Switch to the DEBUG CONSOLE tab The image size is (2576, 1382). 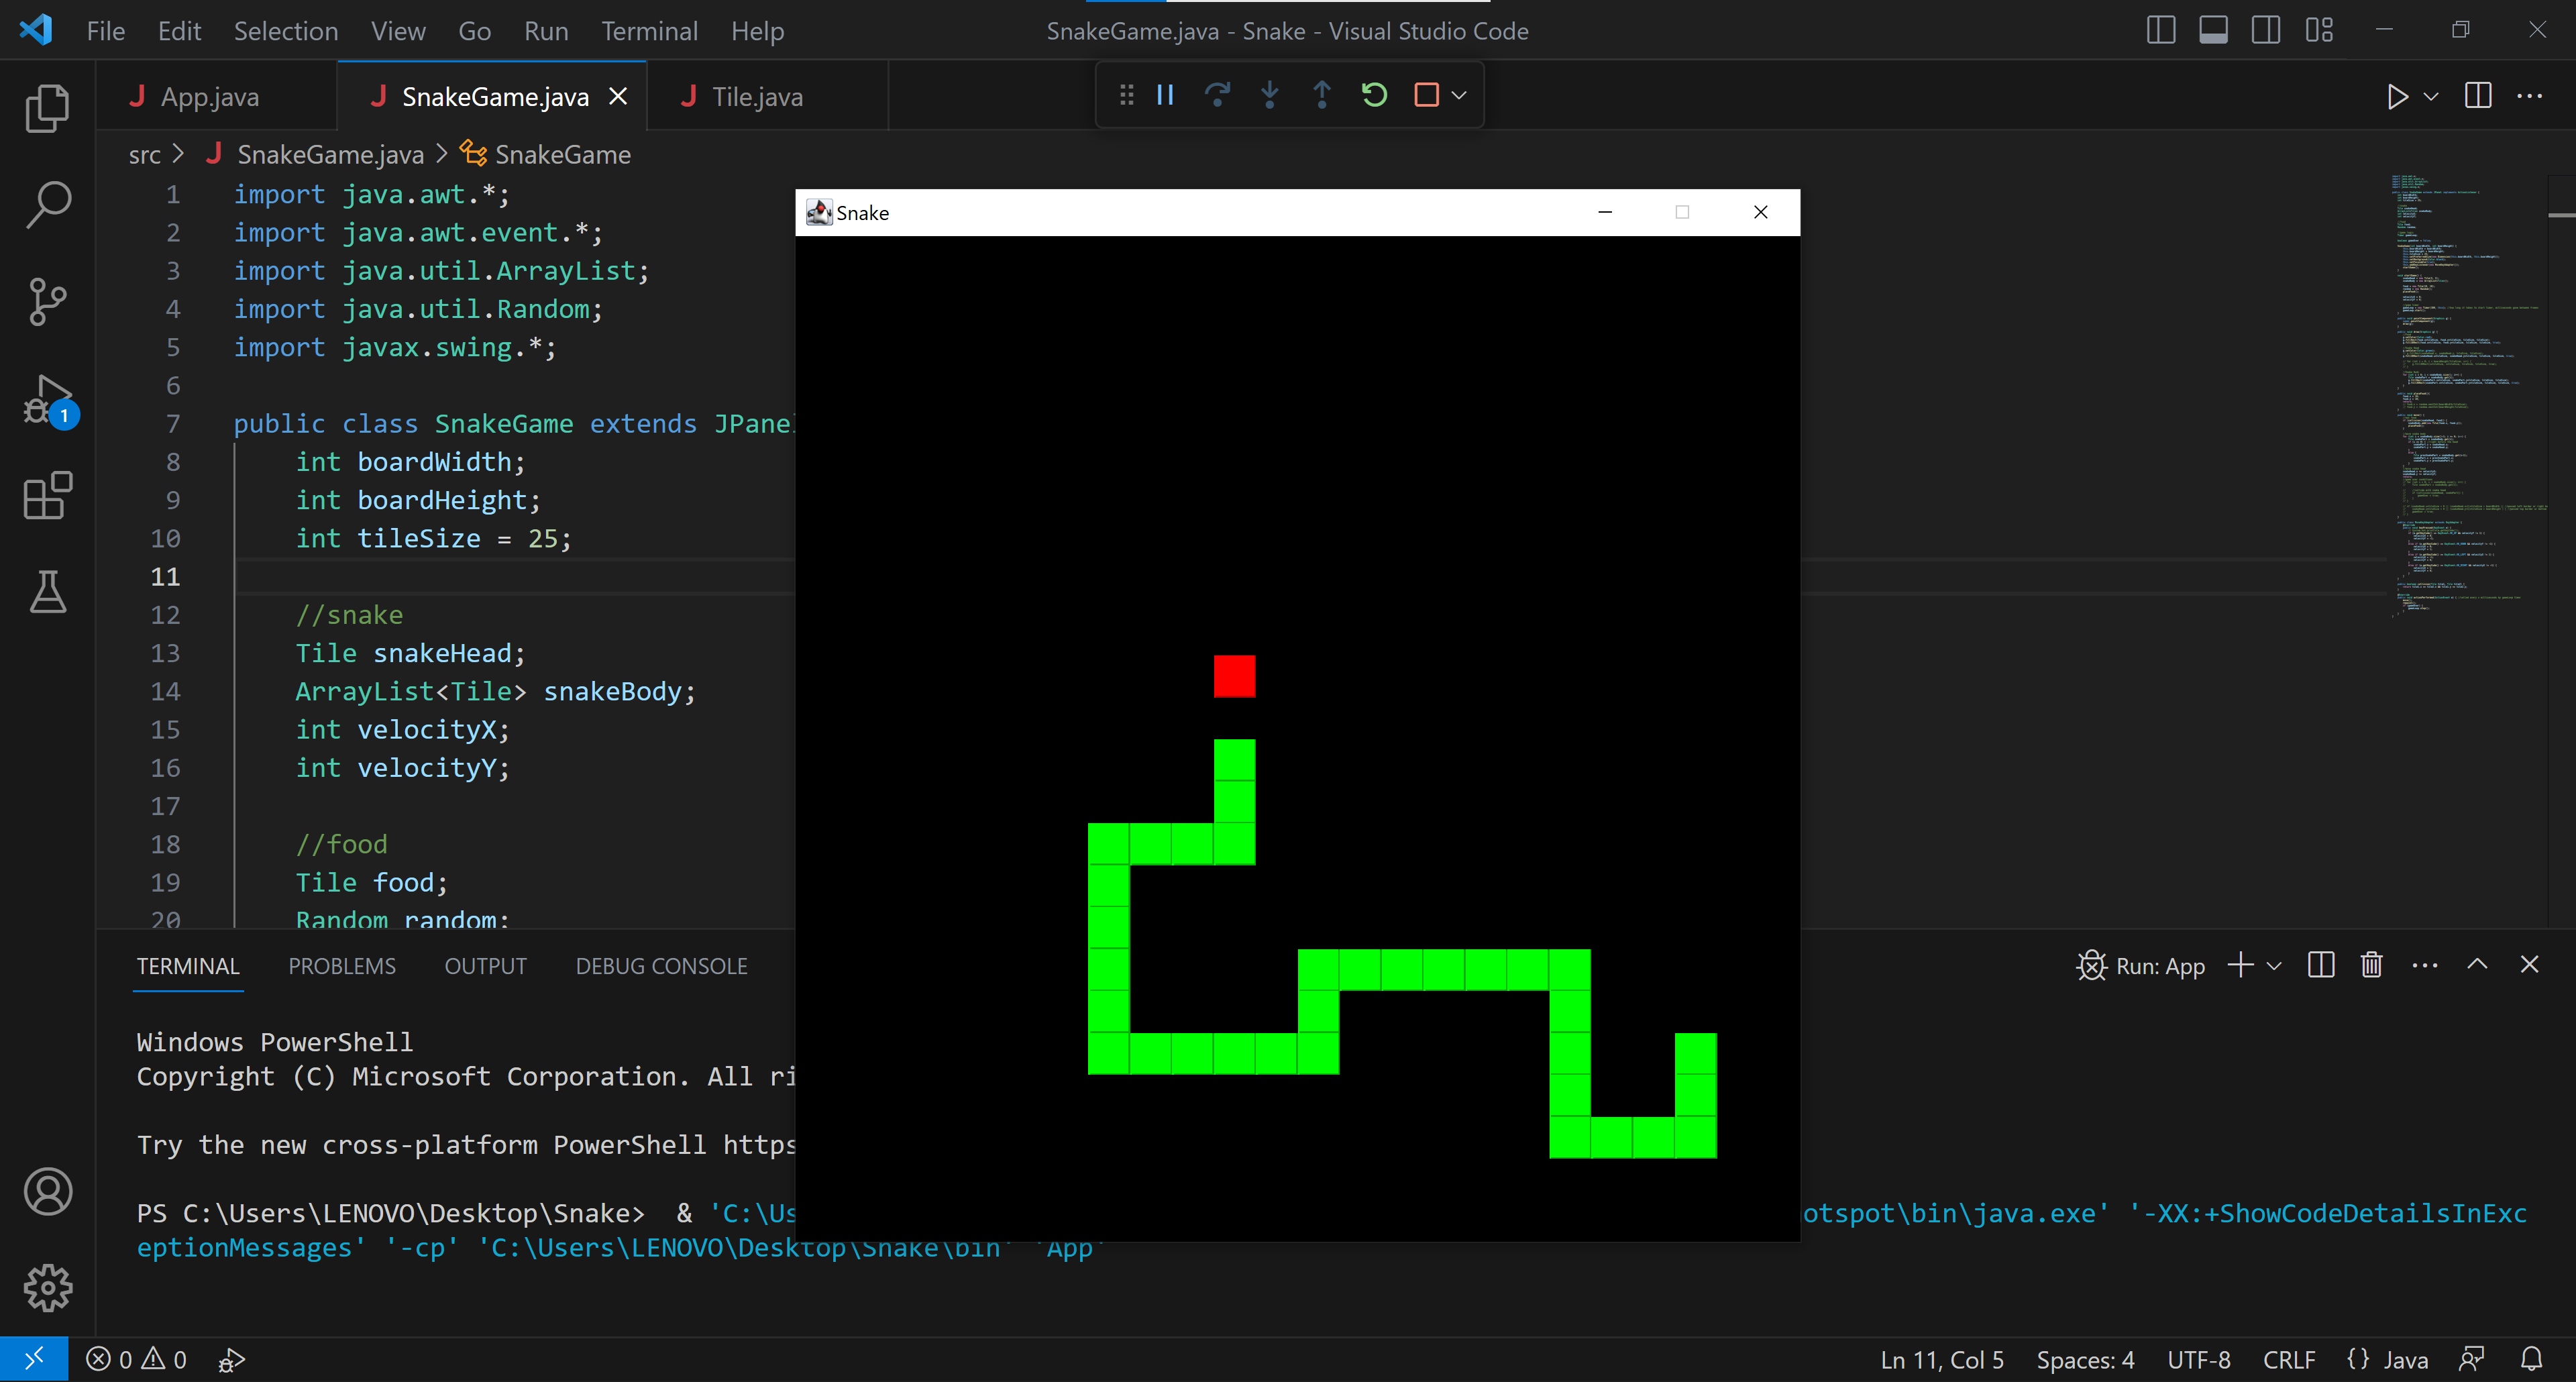661,965
